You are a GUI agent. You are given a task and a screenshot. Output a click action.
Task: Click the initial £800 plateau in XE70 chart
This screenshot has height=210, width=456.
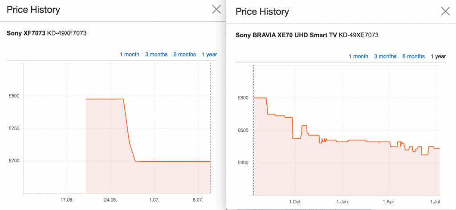pos(260,98)
